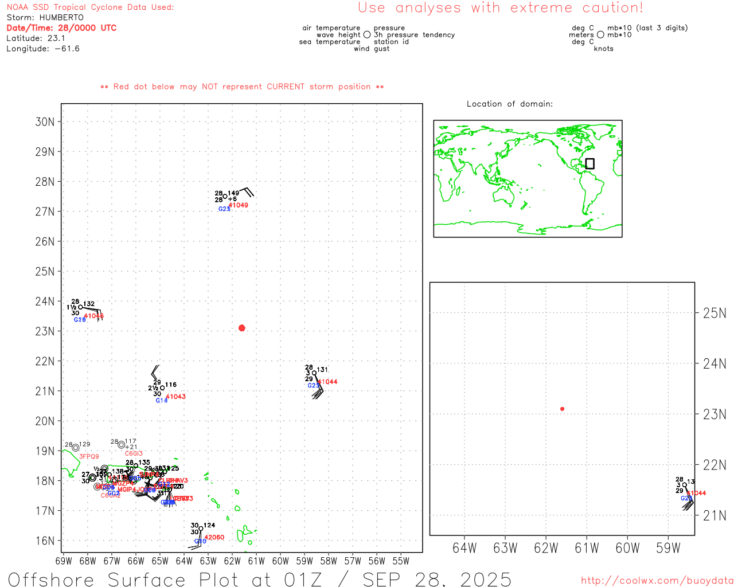This screenshot has height=587, width=734.
Task: Click the red storm dot in the zoomed inset map
Action: [x=562, y=409]
